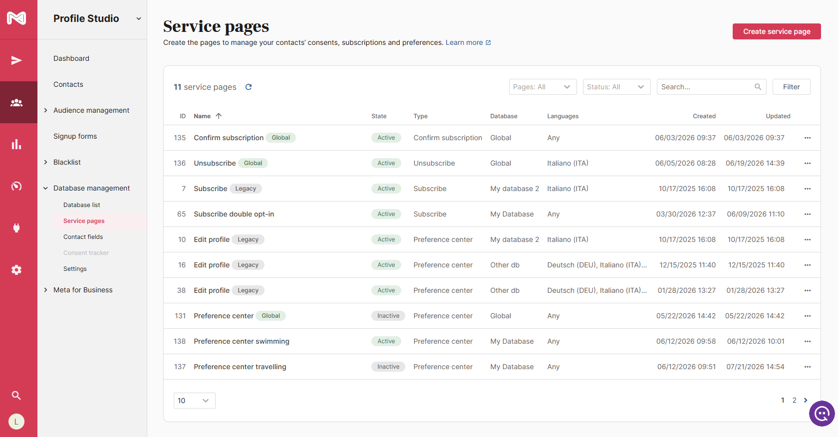Click current page number 1
This screenshot has height=437, width=838.
783,400
